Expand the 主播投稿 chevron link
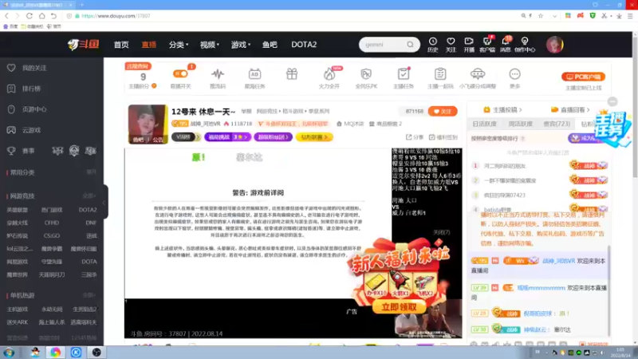The width and height of the screenshot is (638, 359). pos(502,110)
